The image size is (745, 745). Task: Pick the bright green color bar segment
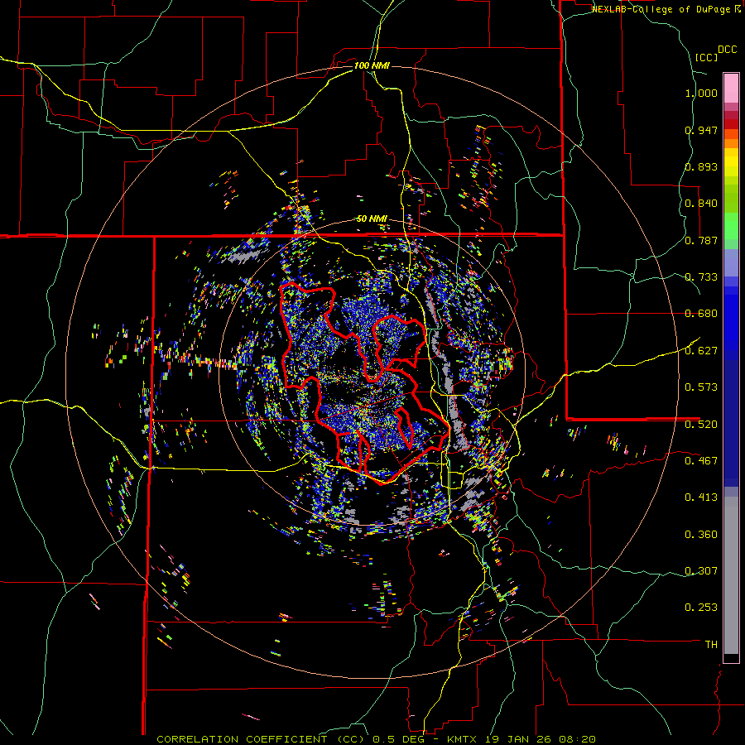click(731, 226)
